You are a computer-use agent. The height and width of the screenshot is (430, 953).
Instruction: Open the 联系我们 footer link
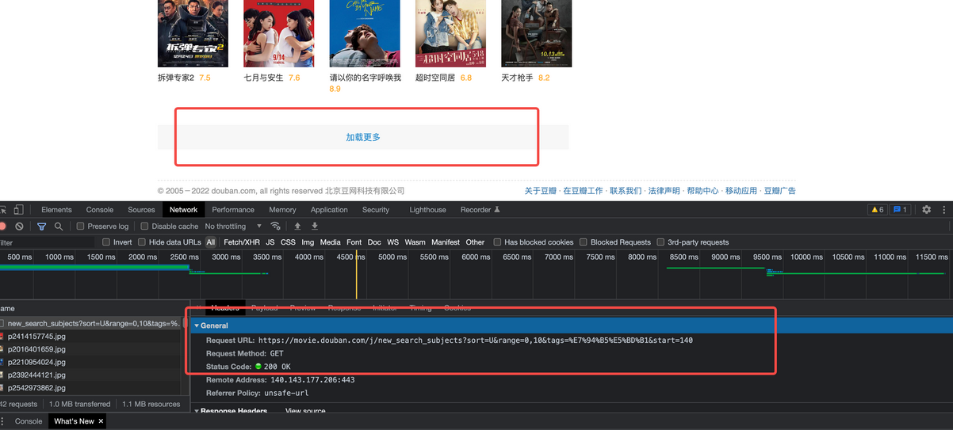point(626,191)
